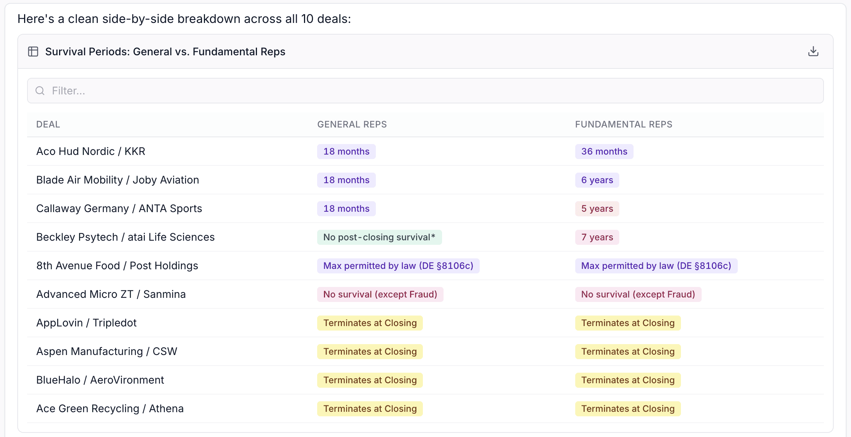
Task: Sort by the DEAL column header
Action: (48, 124)
